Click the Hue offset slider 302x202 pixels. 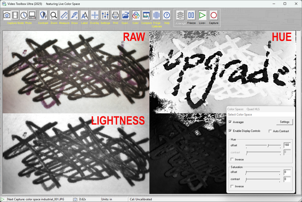pyautogui.click(x=263, y=145)
